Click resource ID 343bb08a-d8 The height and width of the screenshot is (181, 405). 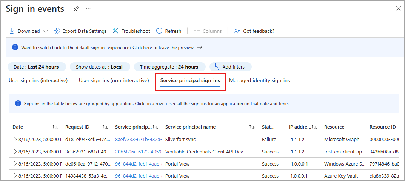pyautogui.click(x=384, y=152)
